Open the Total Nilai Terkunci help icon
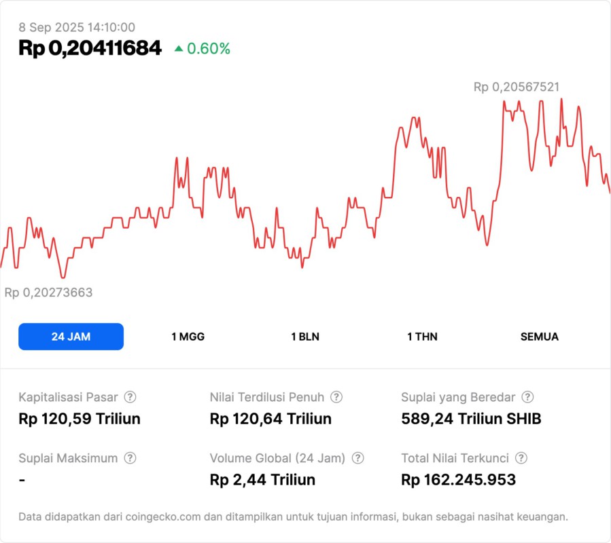 pyautogui.click(x=521, y=458)
